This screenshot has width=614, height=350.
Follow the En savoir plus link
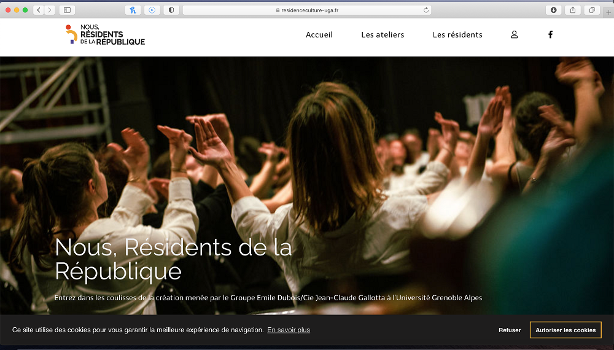coord(289,330)
